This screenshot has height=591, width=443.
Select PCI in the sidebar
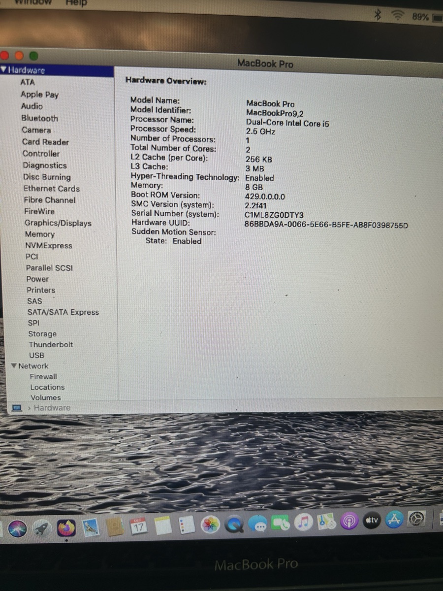click(x=32, y=257)
